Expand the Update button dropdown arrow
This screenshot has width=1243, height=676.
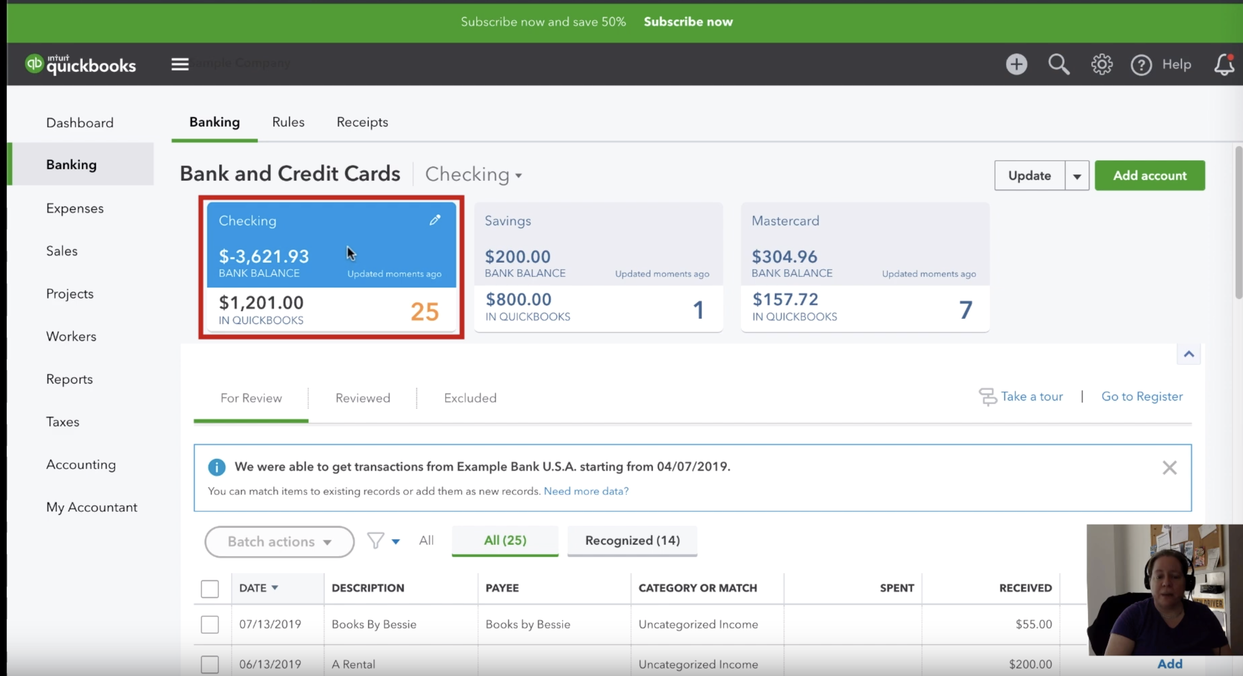tap(1077, 176)
